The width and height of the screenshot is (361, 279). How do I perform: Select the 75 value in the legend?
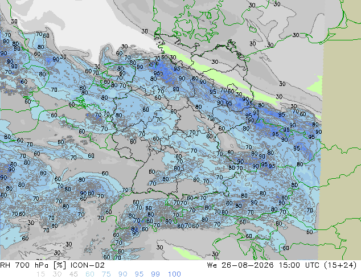(x=106, y=274)
